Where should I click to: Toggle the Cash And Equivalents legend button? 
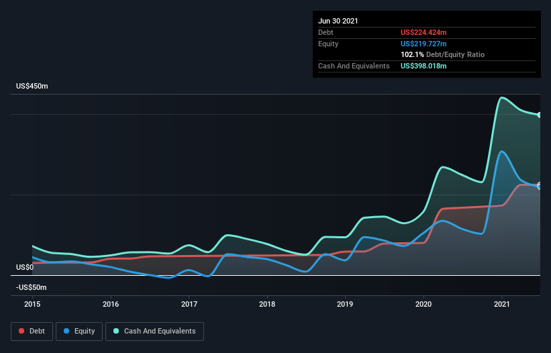click(x=154, y=332)
